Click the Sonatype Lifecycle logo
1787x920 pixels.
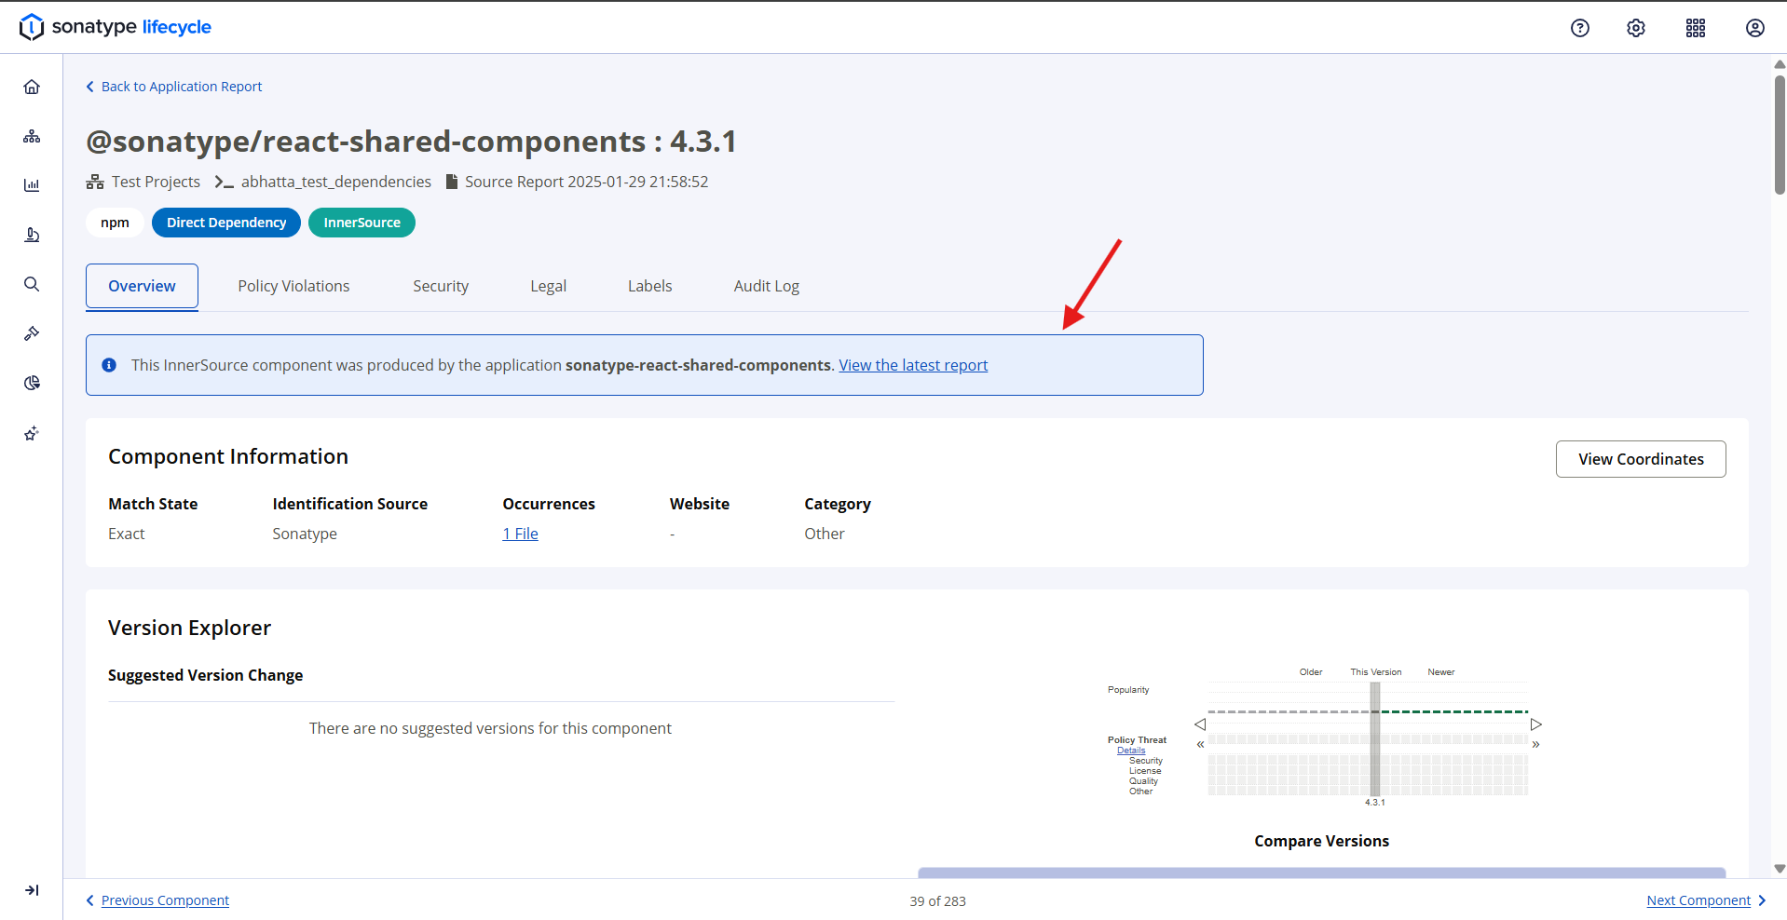coord(116,27)
